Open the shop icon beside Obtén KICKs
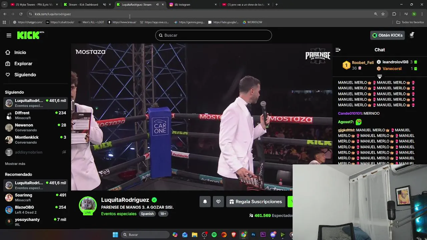The height and width of the screenshot is (240, 427). coord(412,35)
